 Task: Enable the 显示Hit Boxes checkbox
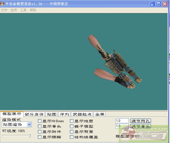coord(40,121)
